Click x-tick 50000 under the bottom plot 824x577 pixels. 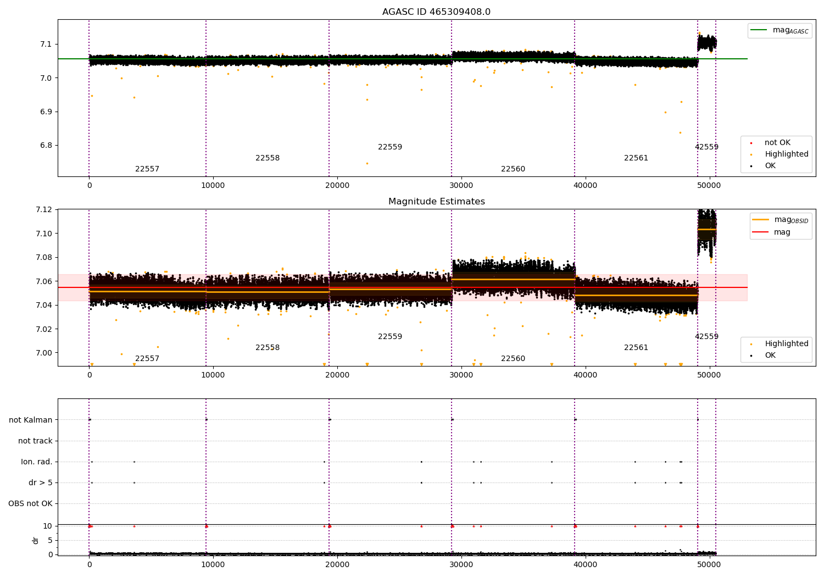pyautogui.click(x=710, y=565)
